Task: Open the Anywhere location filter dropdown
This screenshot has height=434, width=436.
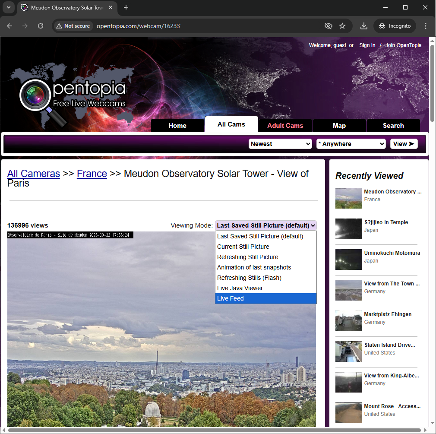Action: pos(351,144)
